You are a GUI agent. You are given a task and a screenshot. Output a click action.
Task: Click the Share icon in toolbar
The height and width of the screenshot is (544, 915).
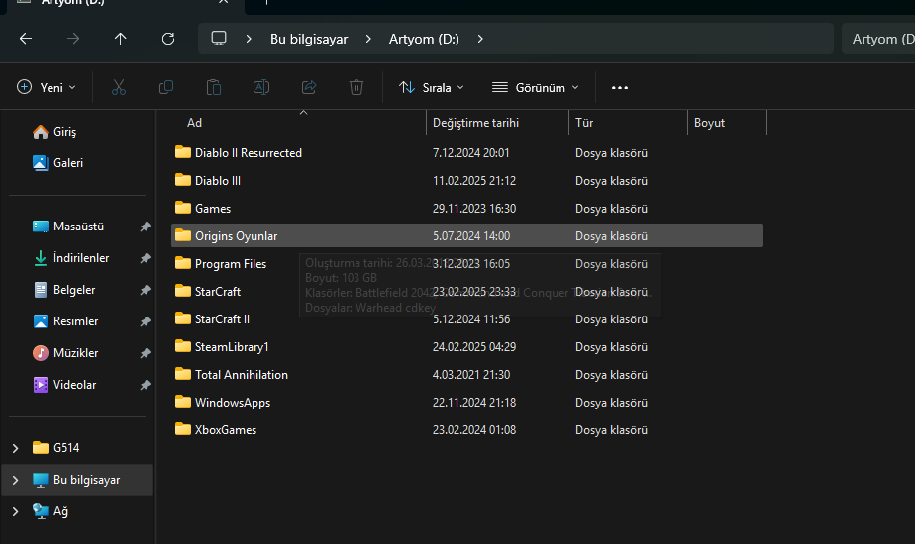click(x=309, y=87)
